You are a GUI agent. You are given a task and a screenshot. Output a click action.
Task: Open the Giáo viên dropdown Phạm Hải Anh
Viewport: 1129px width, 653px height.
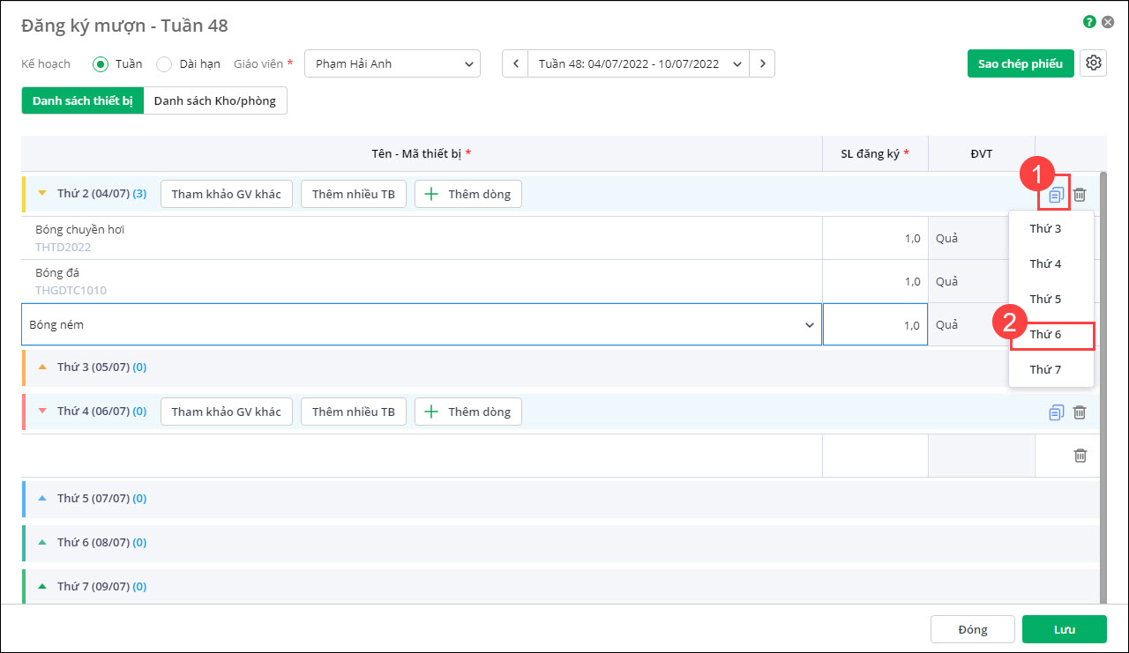(x=393, y=63)
